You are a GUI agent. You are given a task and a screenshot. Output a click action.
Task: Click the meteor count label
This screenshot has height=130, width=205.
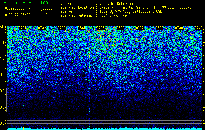[46, 10]
